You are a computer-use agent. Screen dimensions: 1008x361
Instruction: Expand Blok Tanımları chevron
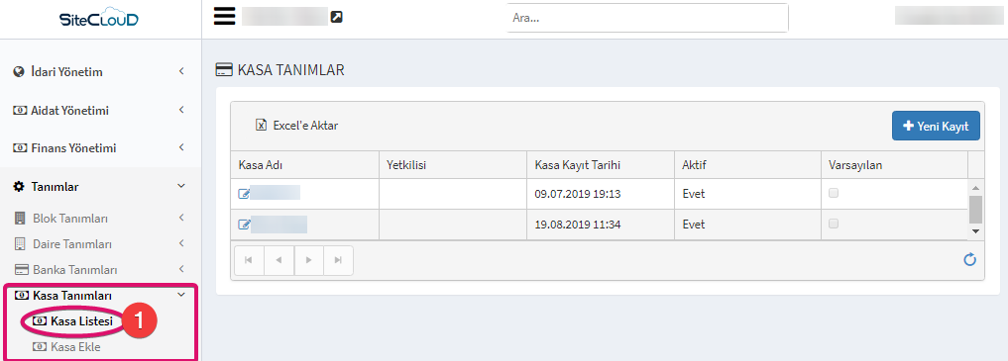[181, 218]
